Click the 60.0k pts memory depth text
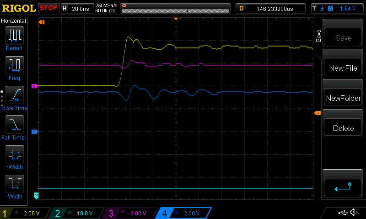This screenshot has height=219, width=366. coord(105,10)
